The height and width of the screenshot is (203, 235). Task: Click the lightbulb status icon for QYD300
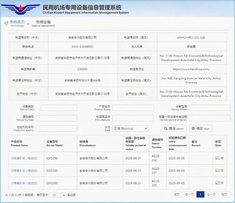tap(216, 171)
